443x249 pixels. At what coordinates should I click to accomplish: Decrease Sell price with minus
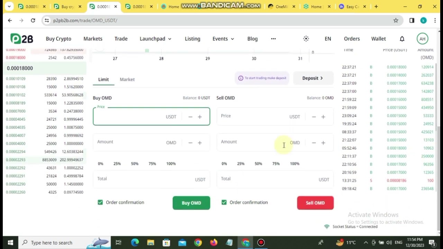[314, 117]
